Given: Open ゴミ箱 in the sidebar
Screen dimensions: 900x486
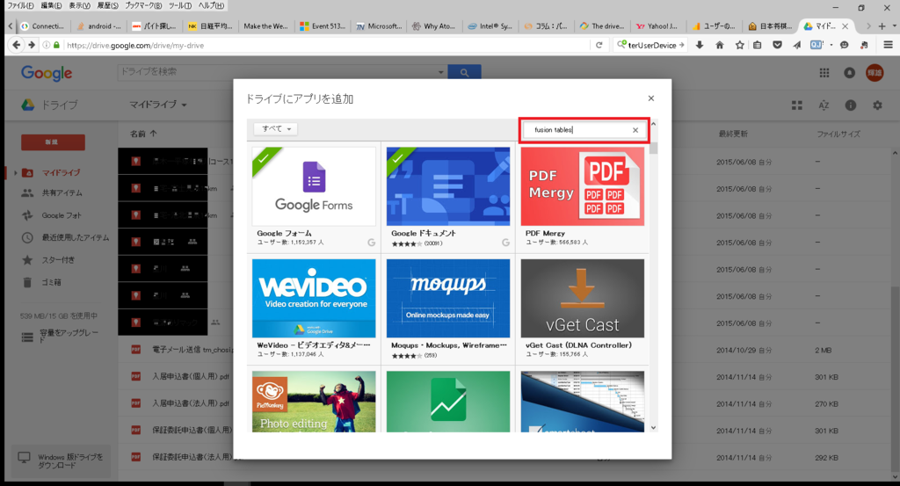Looking at the screenshot, I should point(50,282).
